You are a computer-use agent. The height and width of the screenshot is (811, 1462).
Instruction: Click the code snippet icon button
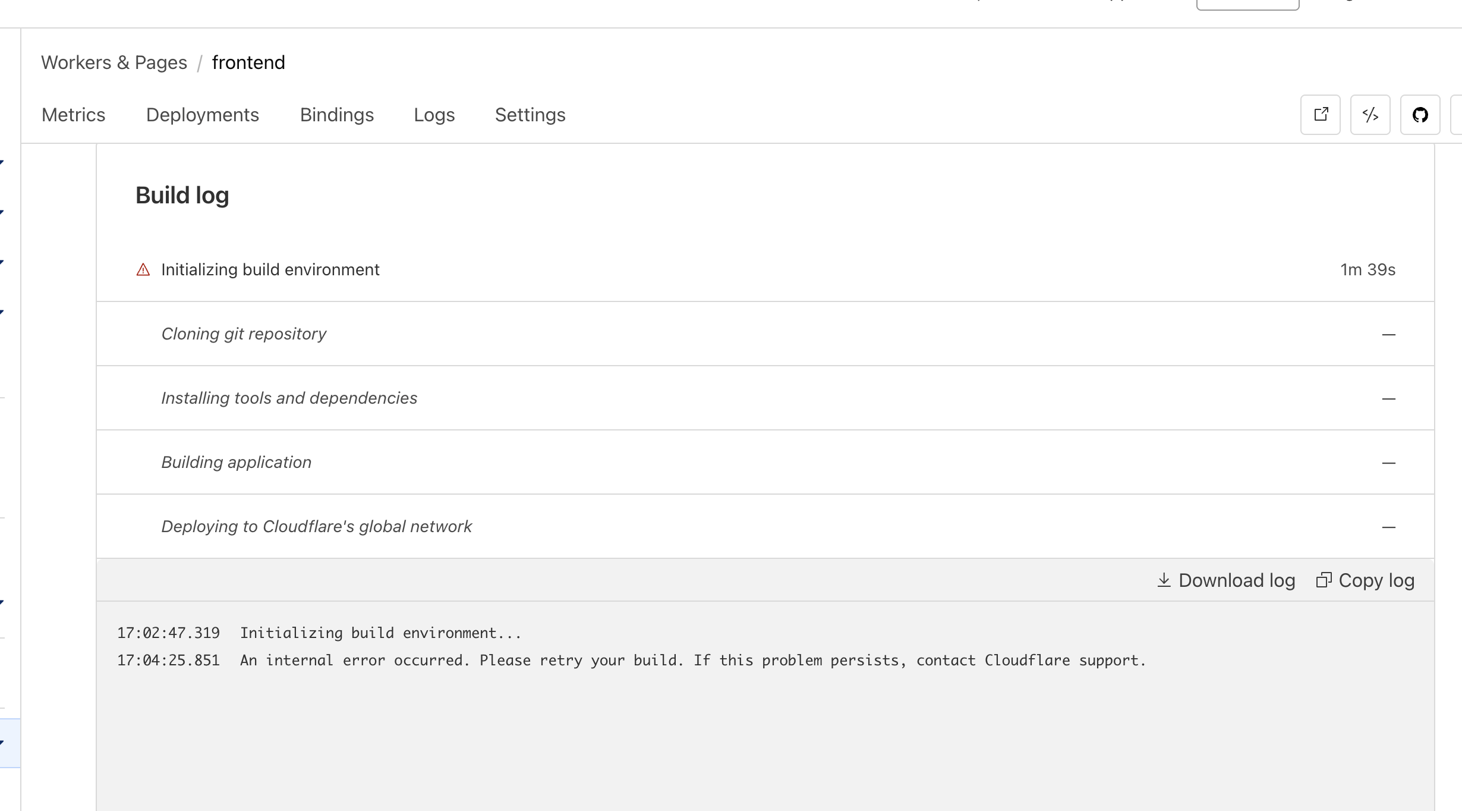(1370, 115)
